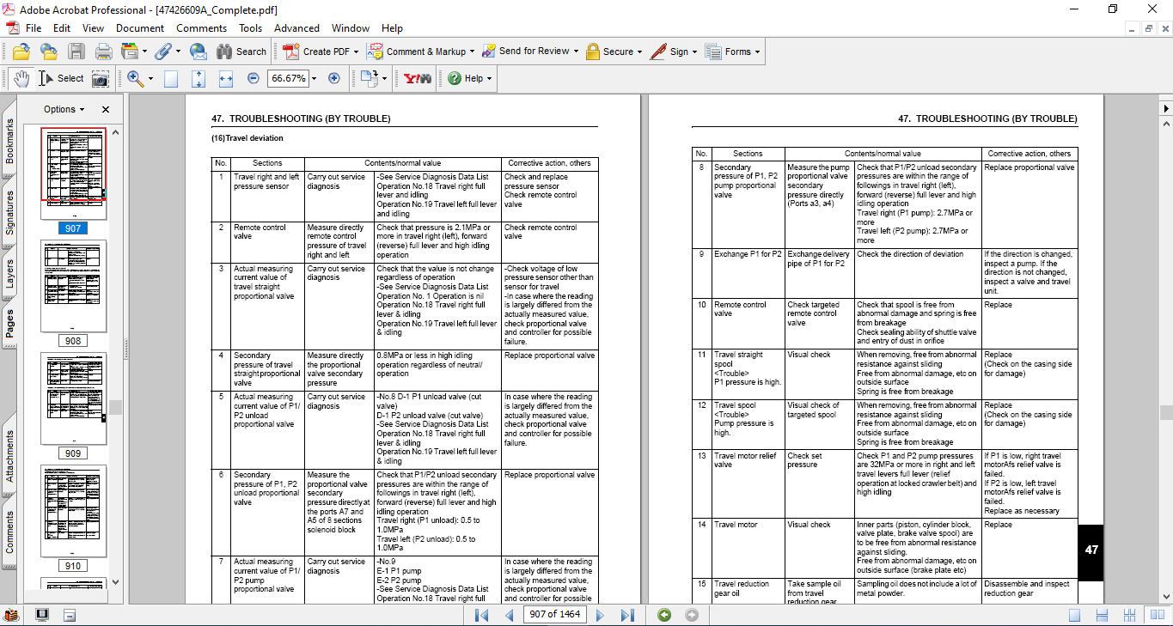Open the Advanced menu

pyautogui.click(x=296, y=28)
